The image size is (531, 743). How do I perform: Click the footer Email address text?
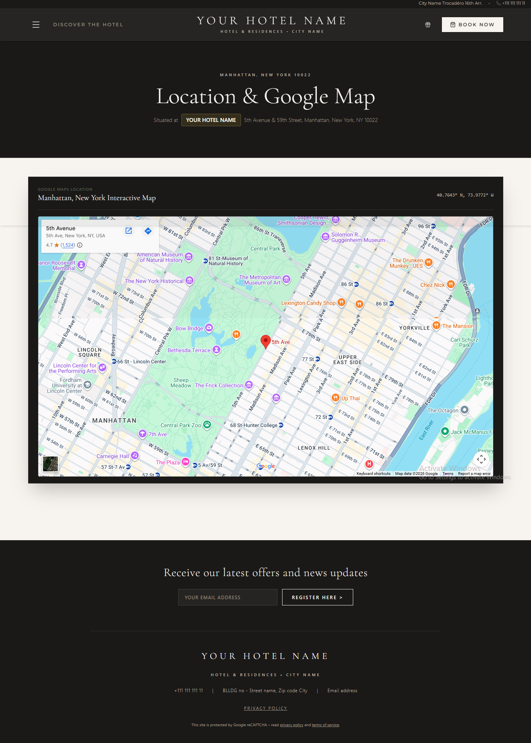342,691
